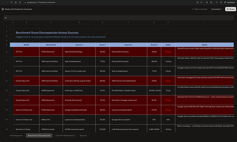The height and width of the screenshot is (142, 237).
Task: Open the extensions icon in the browser toolbar
Action: pos(211,2)
